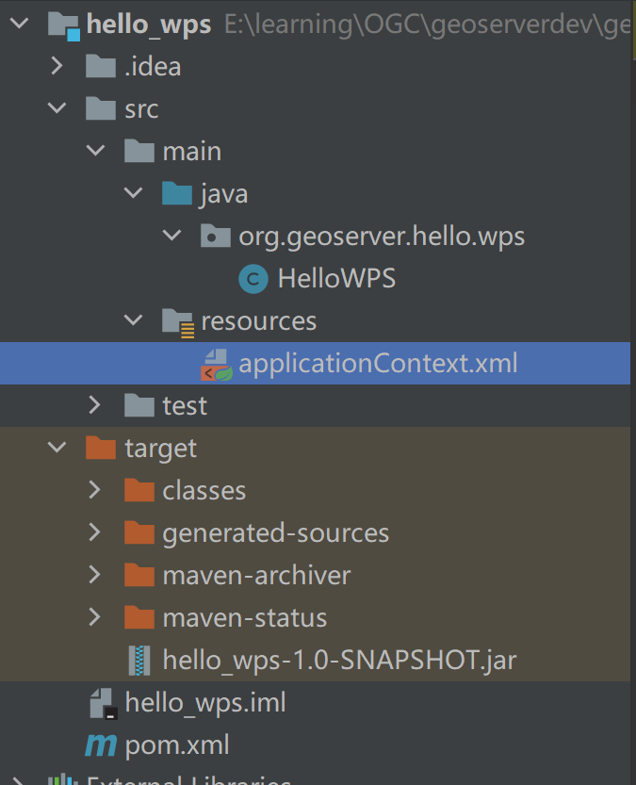Click the blue java source folder icon

coord(177,193)
